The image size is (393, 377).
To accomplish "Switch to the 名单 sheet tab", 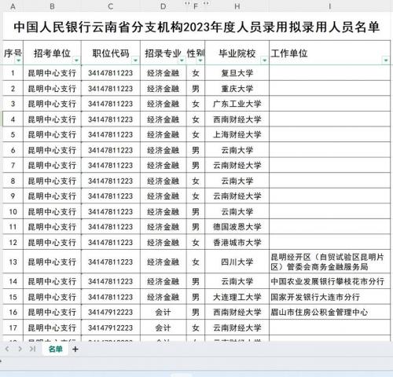I will click(56, 349).
